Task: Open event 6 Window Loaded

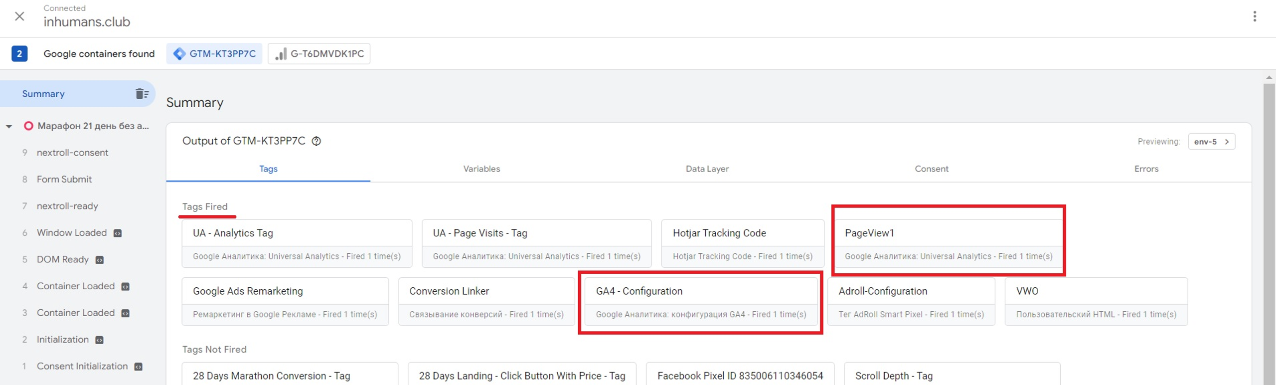Action: point(72,232)
